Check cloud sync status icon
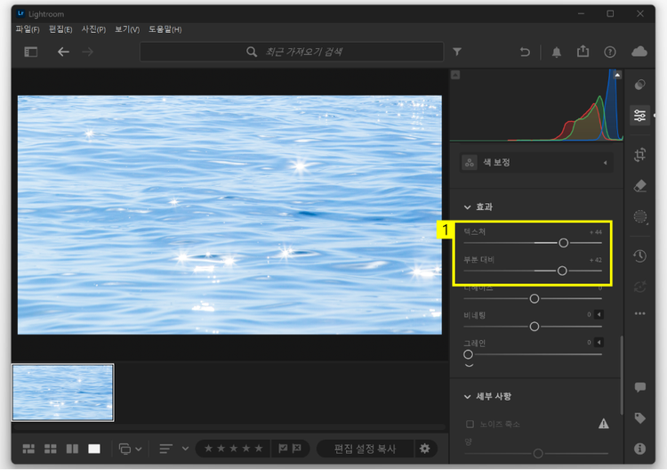 (639, 52)
